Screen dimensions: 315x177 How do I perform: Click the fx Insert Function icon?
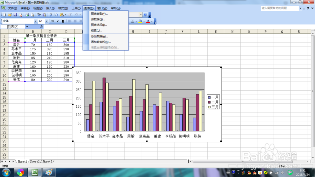pyautogui.click(x=41, y=26)
